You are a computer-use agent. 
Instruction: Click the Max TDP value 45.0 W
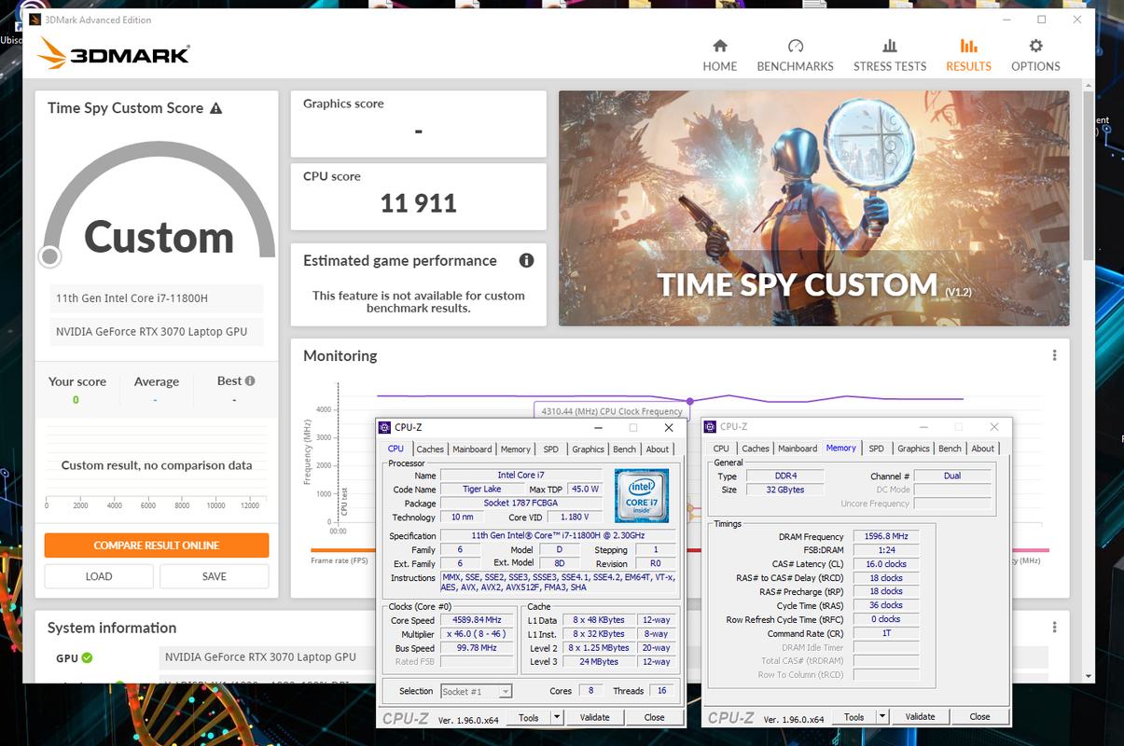585,490
